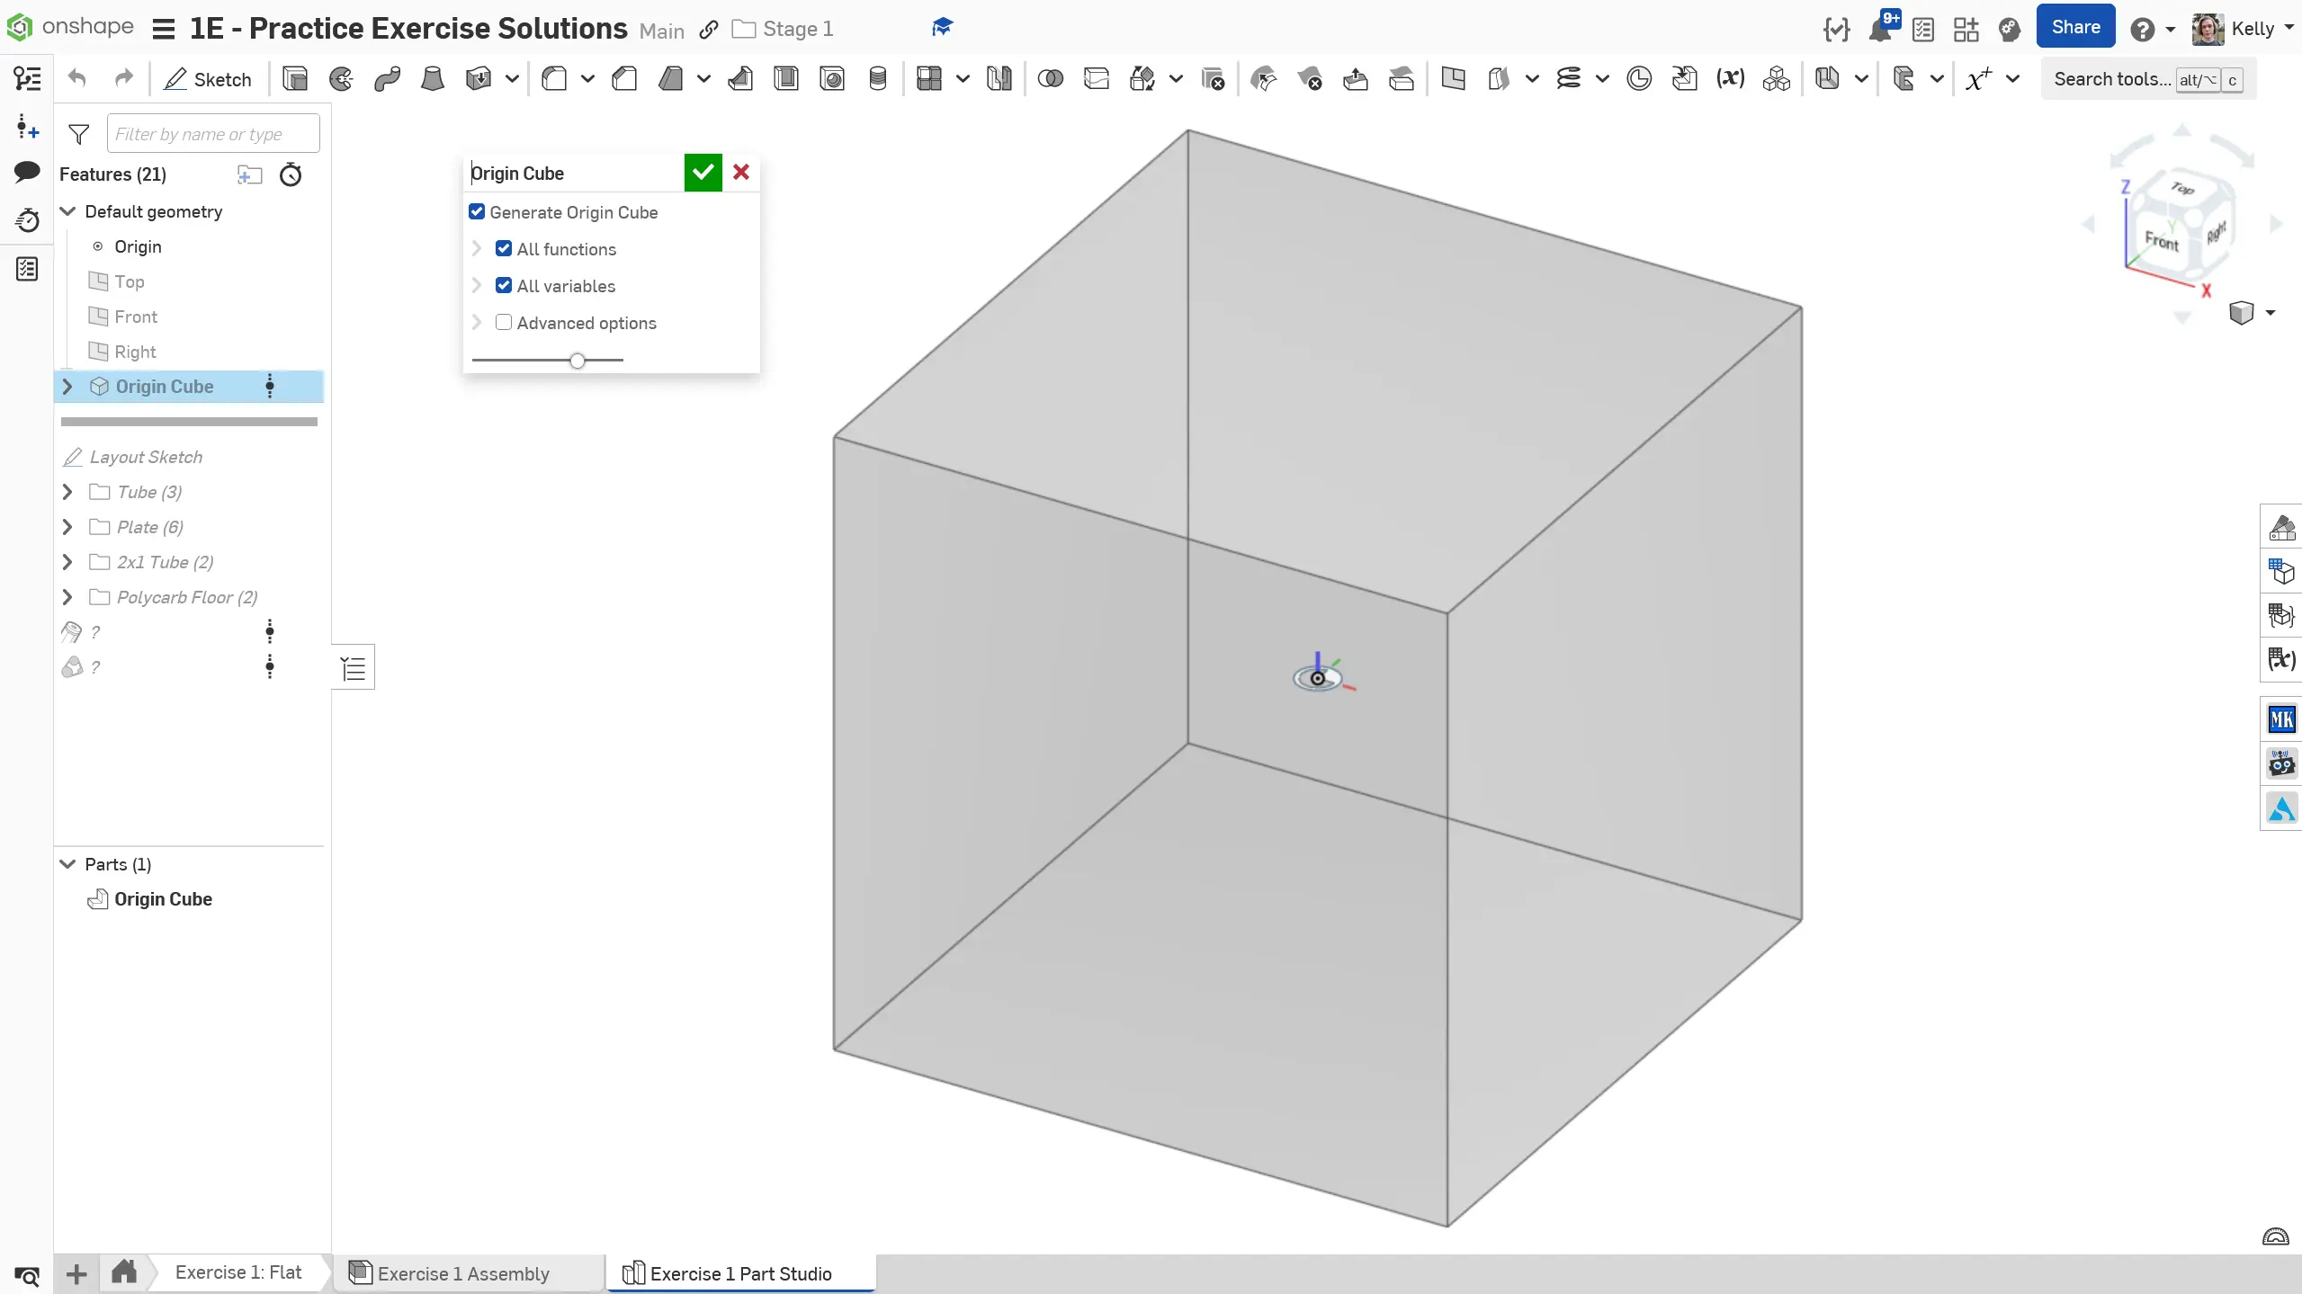This screenshot has height=1294, width=2302.
Task: Adjust the Origin Cube dialog slider
Action: [x=578, y=361]
